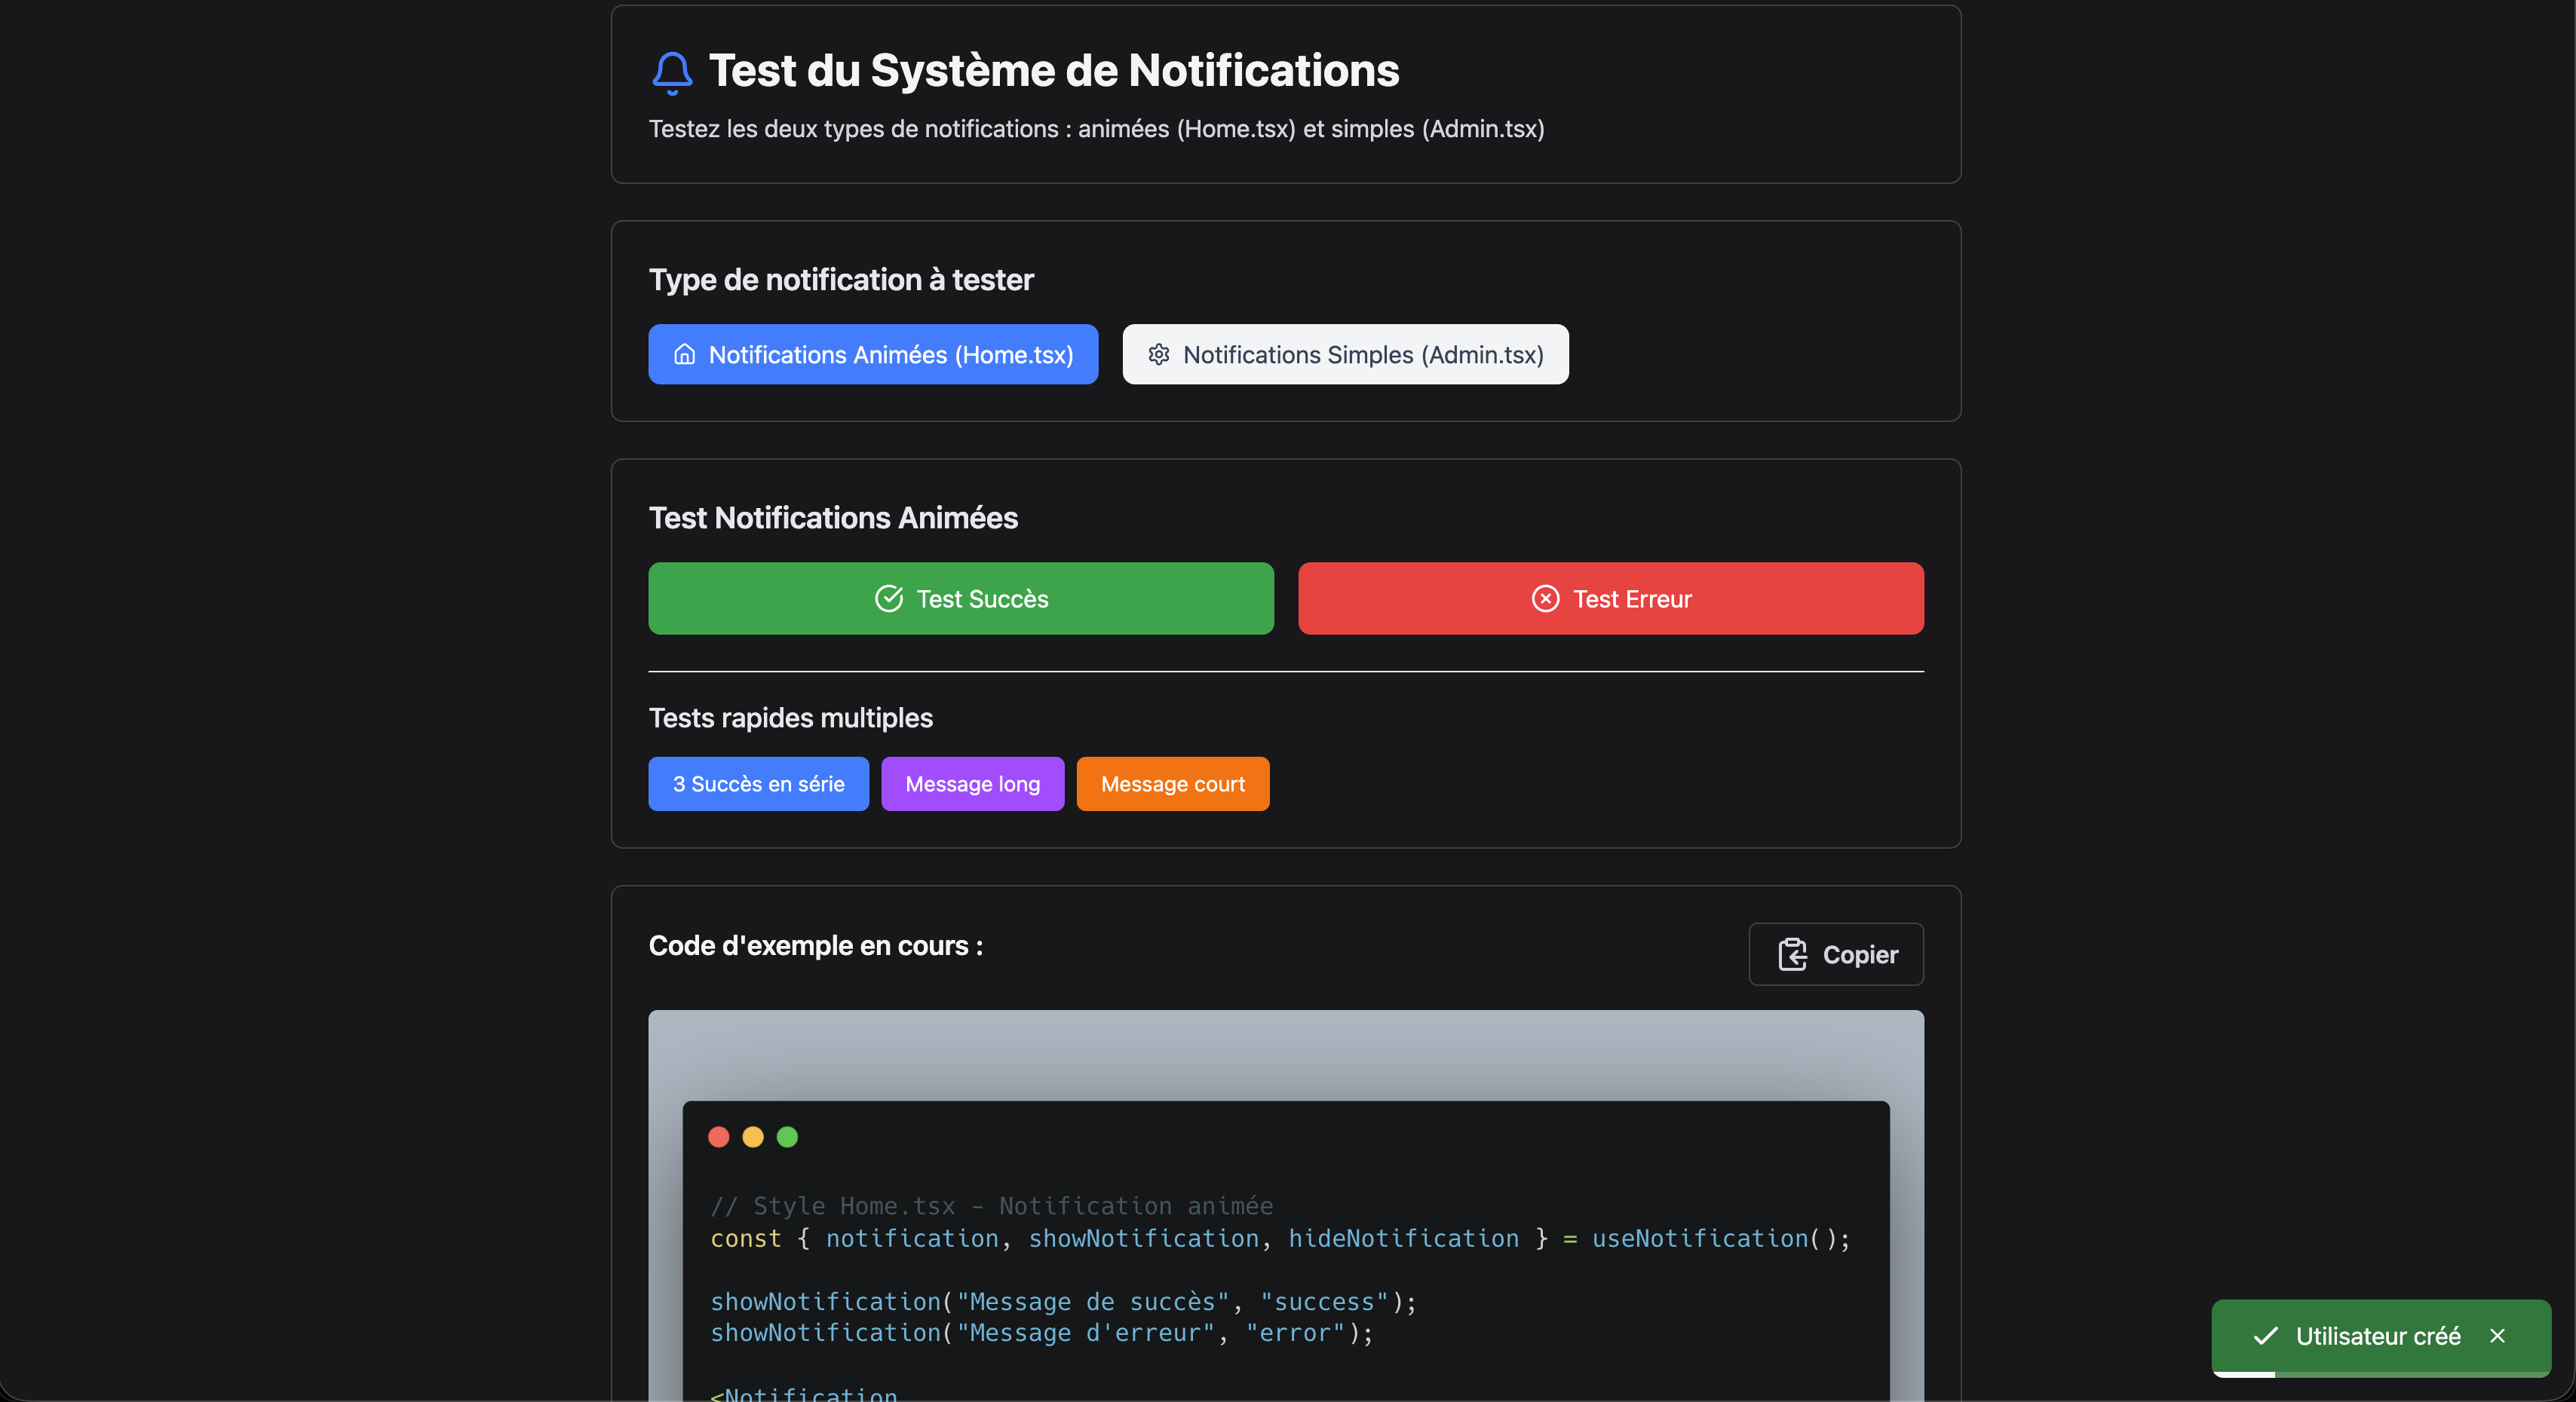This screenshot has width=2576, height=1402.
Task: Click the copy icon in the Copier button
Action: click(1794, 954)
